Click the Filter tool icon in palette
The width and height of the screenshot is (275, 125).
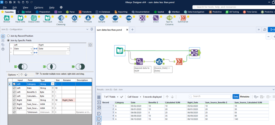pos(74,18)
